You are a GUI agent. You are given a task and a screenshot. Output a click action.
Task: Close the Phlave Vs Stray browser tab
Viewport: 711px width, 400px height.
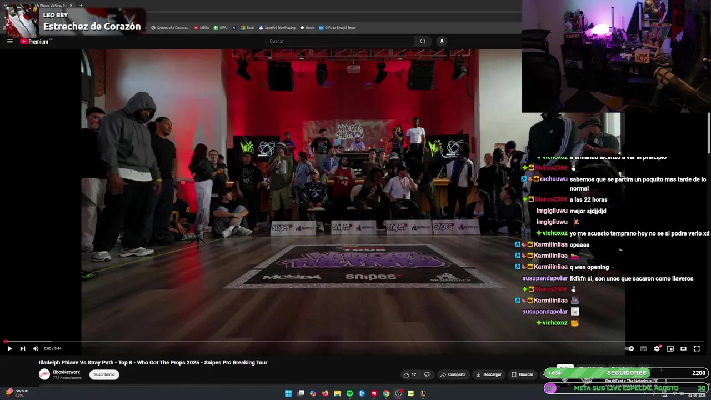(x=71, y=6)
